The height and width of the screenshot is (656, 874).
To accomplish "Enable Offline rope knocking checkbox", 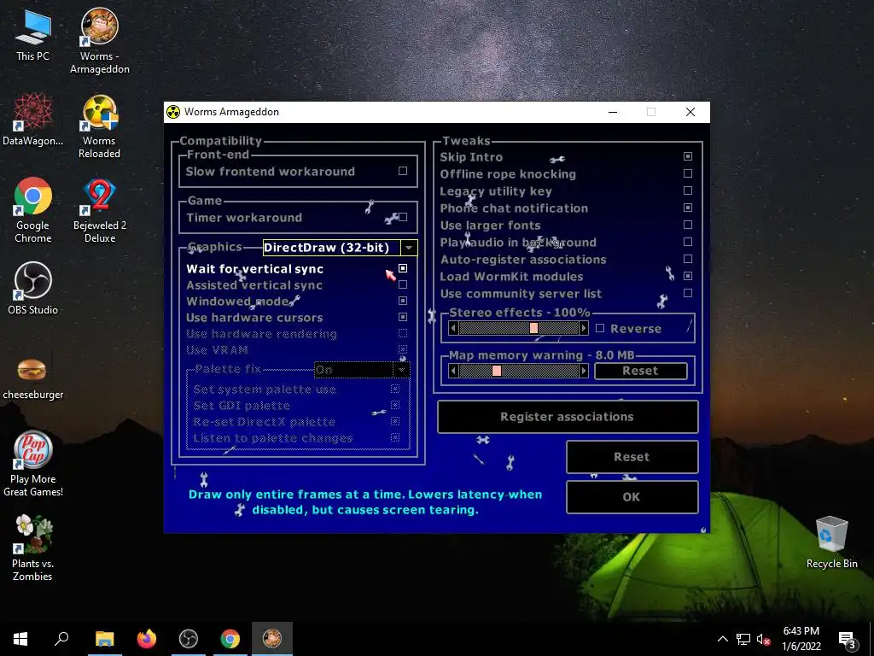I will [688, 173].
